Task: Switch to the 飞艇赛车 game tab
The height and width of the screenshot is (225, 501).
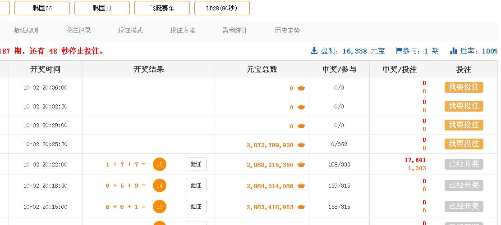Action: coord(162,8)
